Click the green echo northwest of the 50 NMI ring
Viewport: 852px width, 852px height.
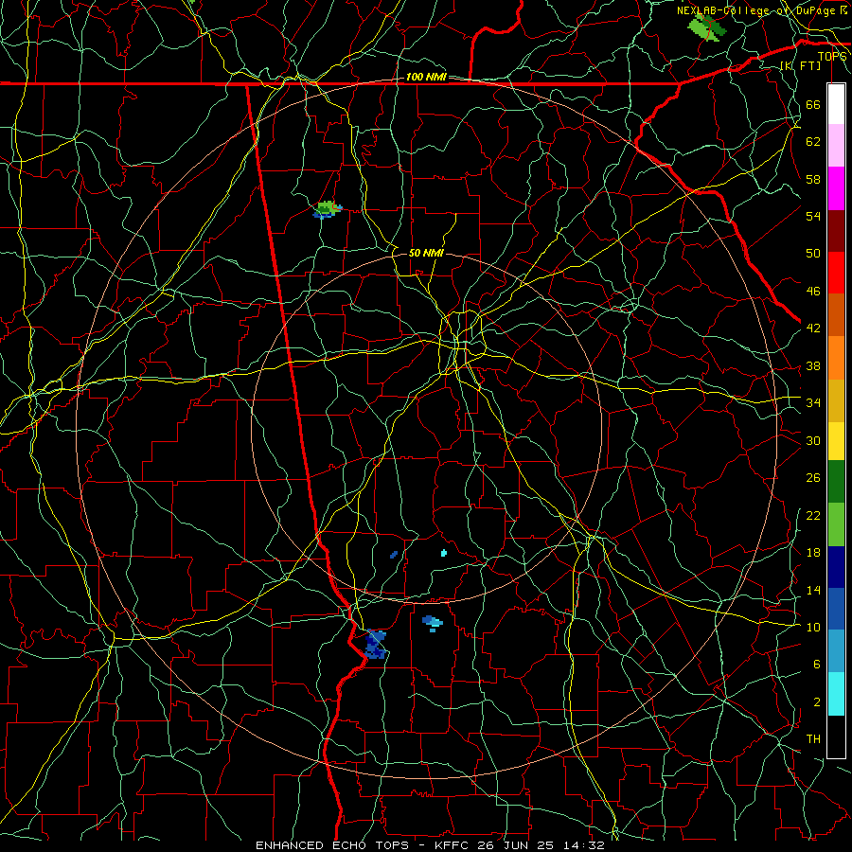pyautogui.click(x=328, y=209)
